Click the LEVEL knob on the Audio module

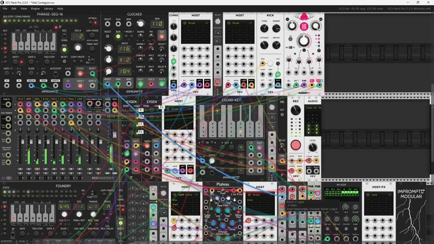(312, 147)
